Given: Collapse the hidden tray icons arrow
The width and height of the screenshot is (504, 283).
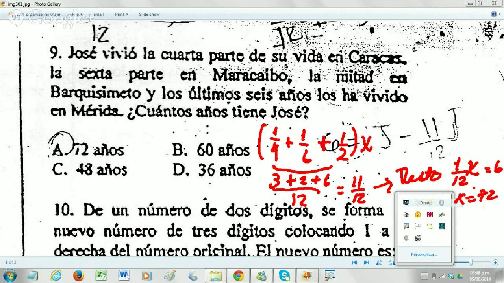Looking at the screenshot, I should [x=424, y=276].
